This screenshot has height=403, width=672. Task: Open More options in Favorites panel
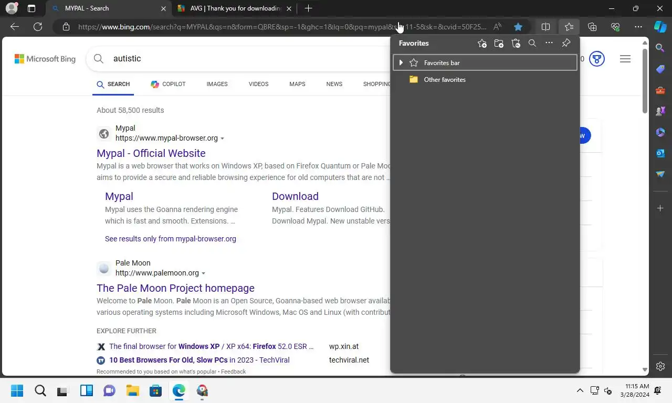click(549, 44)
